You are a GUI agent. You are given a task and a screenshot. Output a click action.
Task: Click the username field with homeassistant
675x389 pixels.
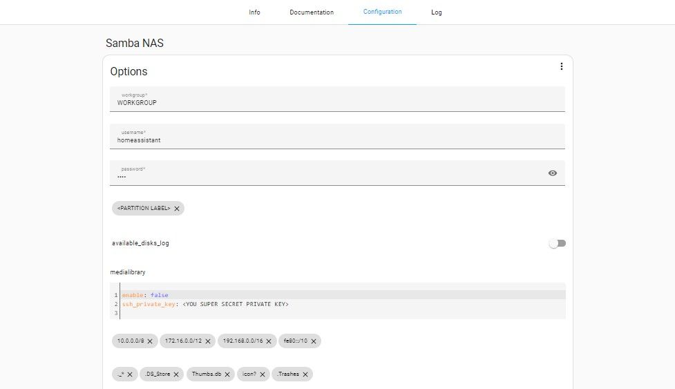tap(337, 136)
